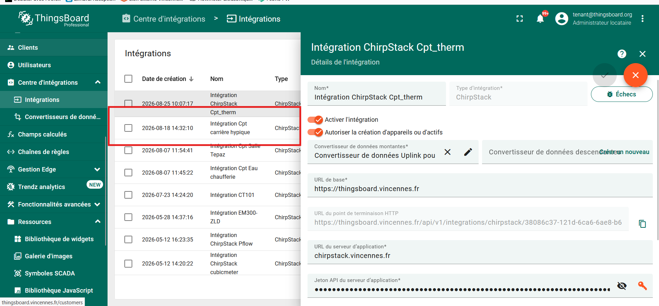This screenshot has height=306, width=659.
Task: Open the notifications bell
Action: point(540,19)
